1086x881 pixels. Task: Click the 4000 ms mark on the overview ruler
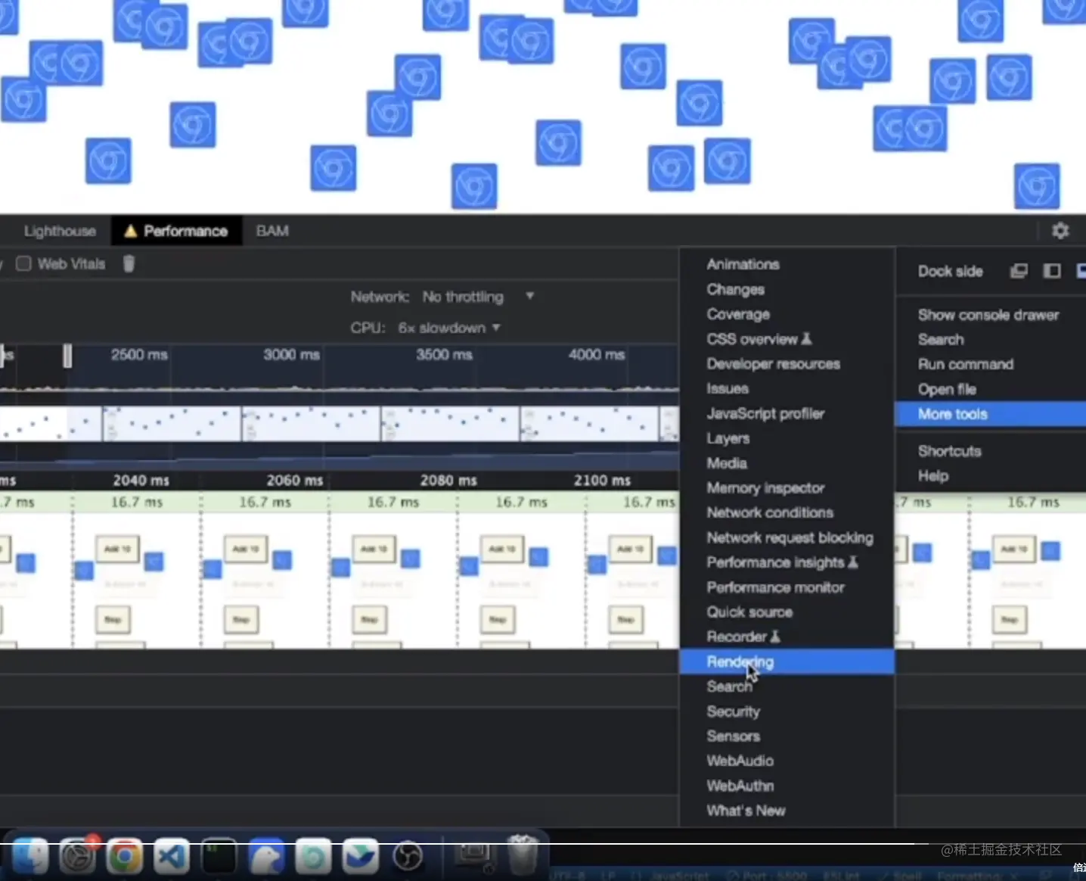click(597, 354)
